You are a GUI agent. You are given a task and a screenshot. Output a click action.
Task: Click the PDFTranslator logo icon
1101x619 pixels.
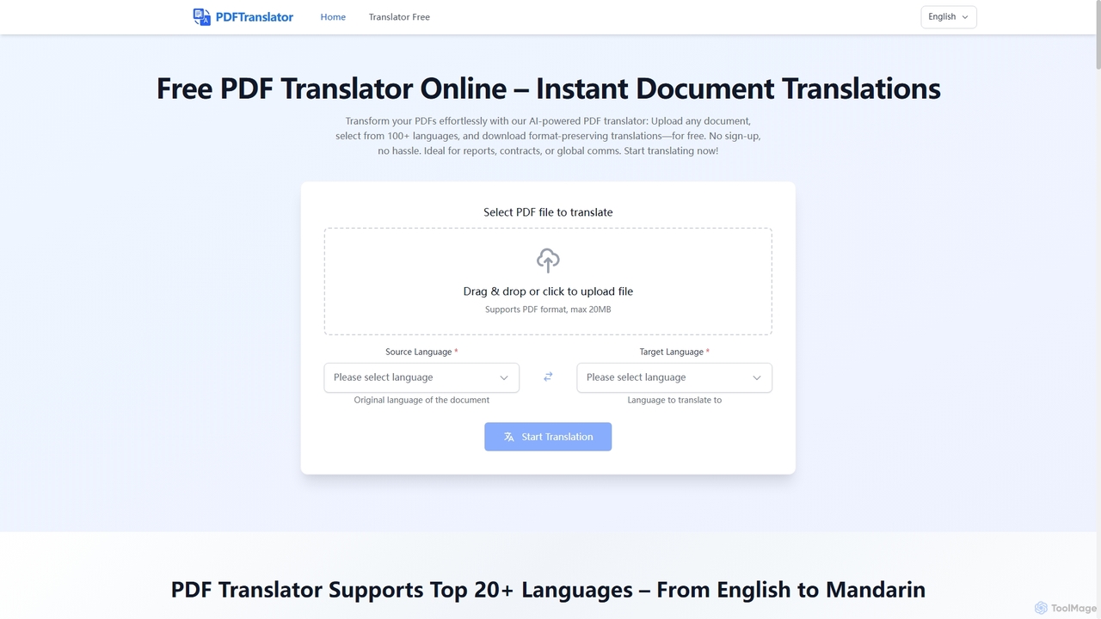(202, 17)
